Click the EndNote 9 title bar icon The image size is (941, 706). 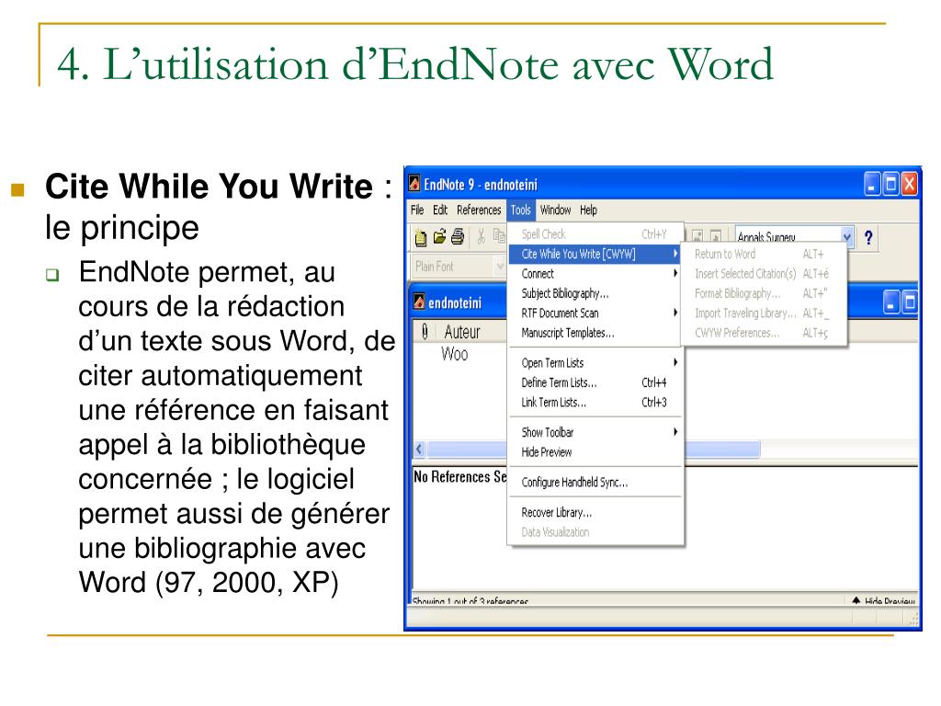(x=414, y=183)
